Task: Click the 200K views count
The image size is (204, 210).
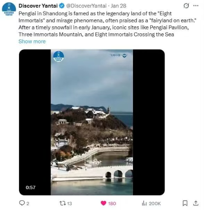Action: 155,204
